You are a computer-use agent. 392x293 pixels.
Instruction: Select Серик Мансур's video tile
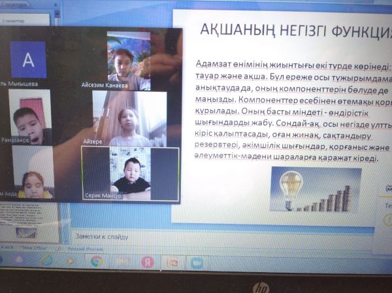tap(130, 174)
